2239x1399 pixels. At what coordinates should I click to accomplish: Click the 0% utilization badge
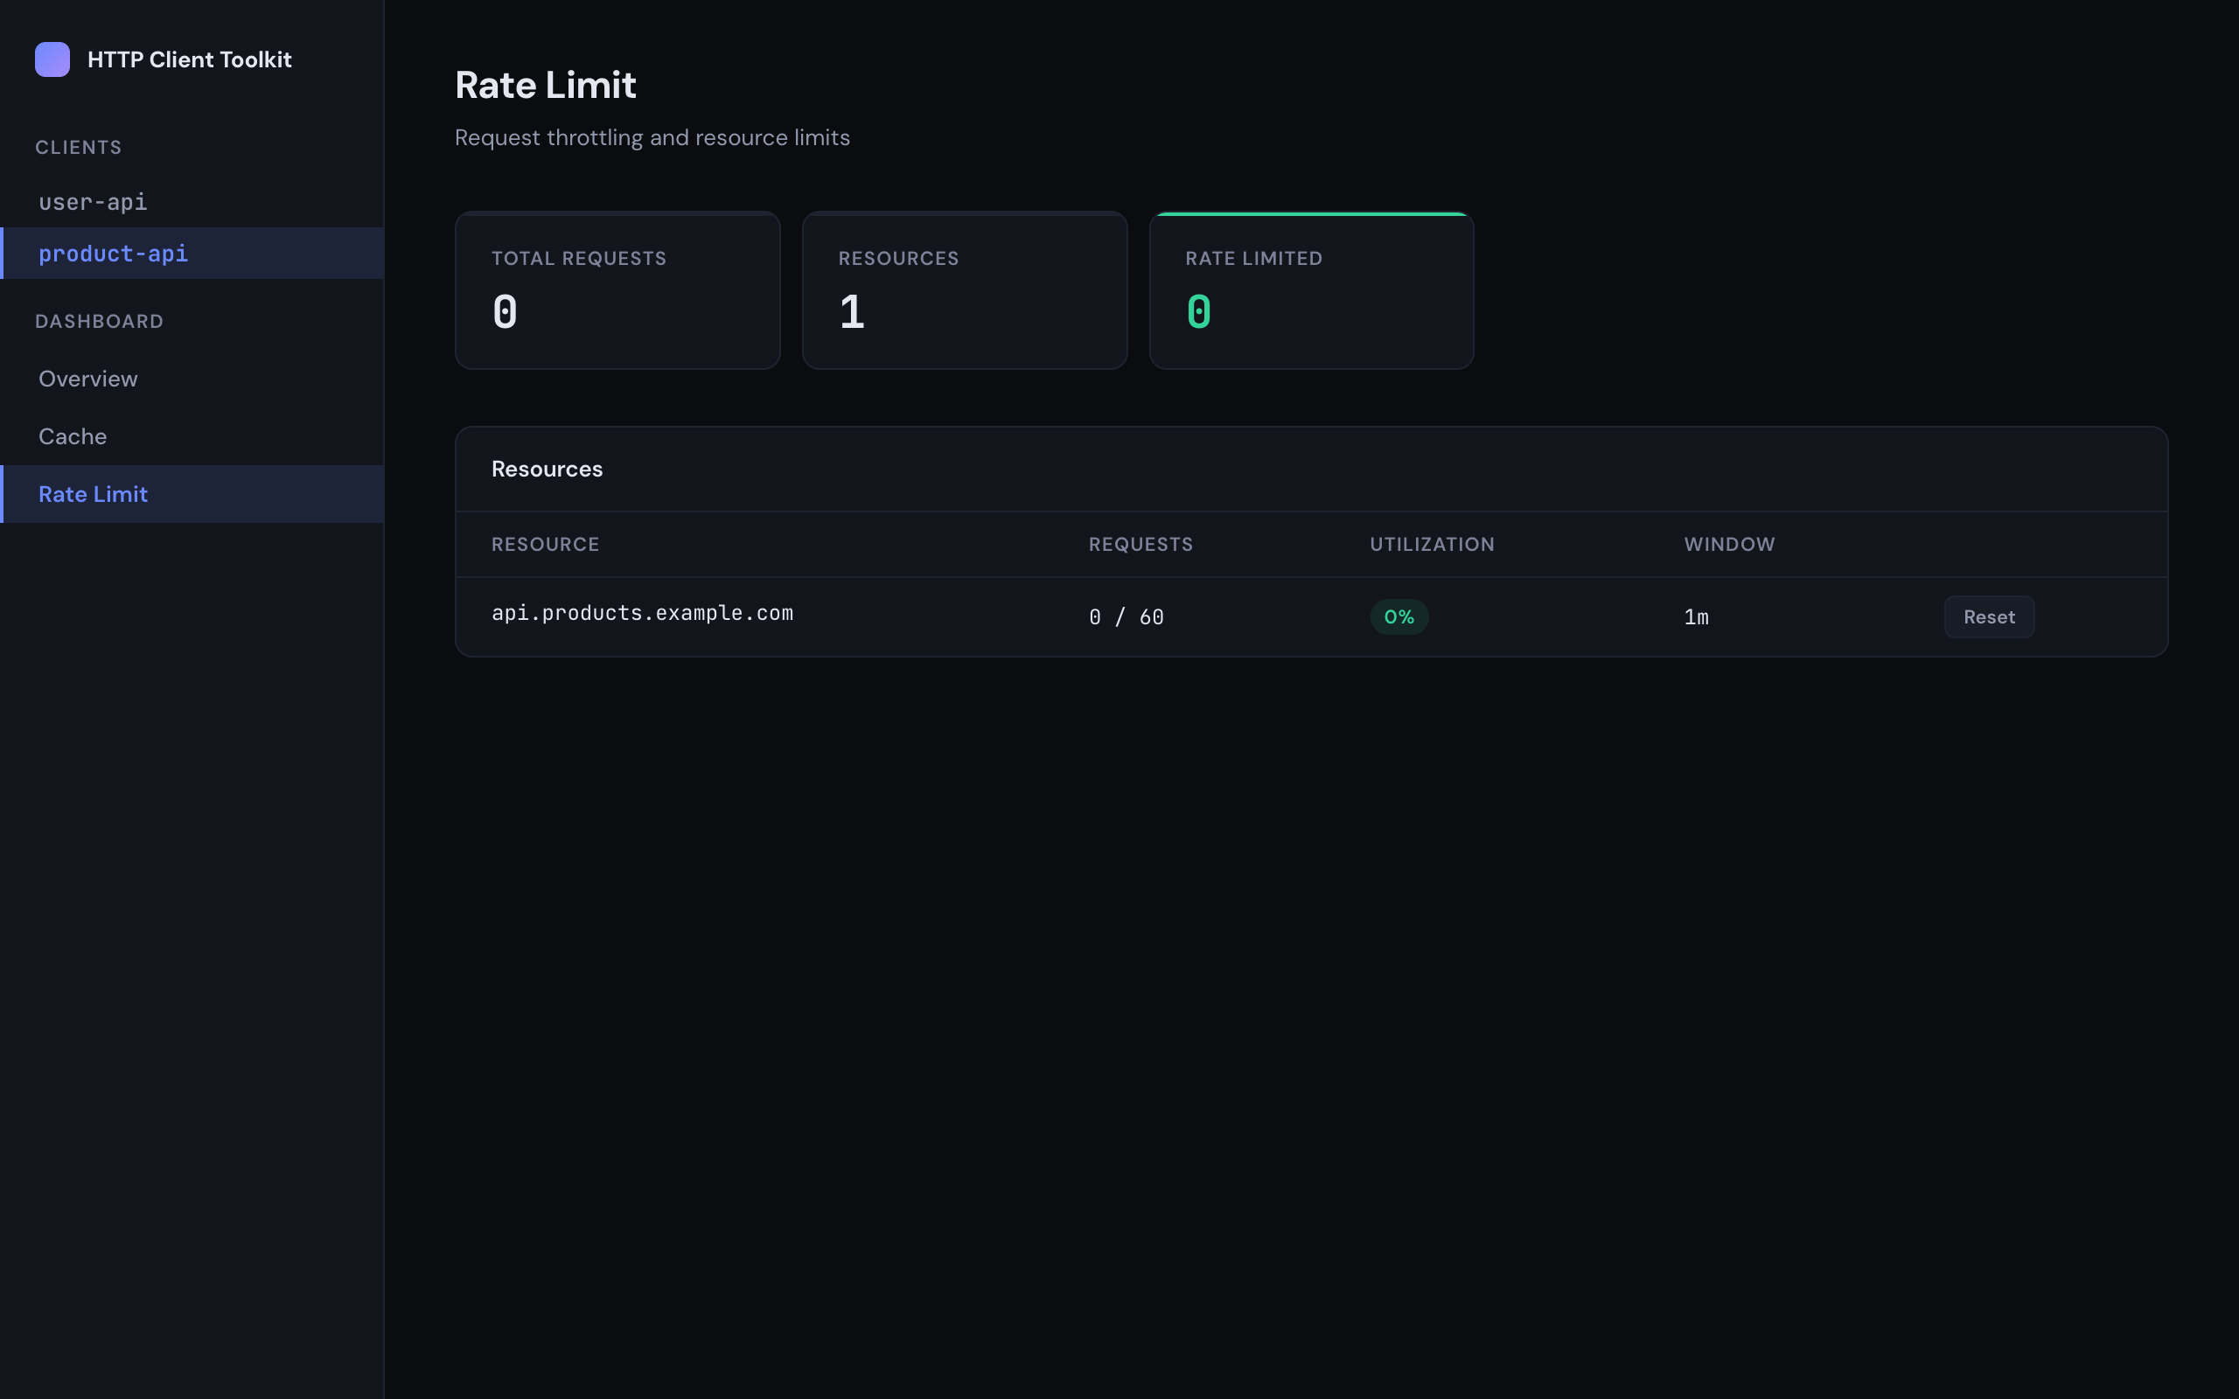coord(1399,616)
